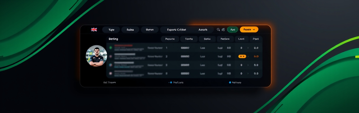Screen dimensions: 359x113
Task: Click the player avatar photo
Action: tap(96, 56)
